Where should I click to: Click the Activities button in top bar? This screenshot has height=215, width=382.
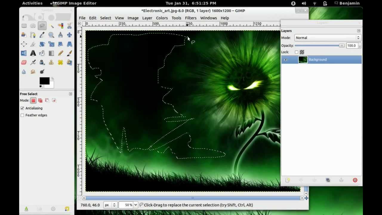click(x=32, y=3)
